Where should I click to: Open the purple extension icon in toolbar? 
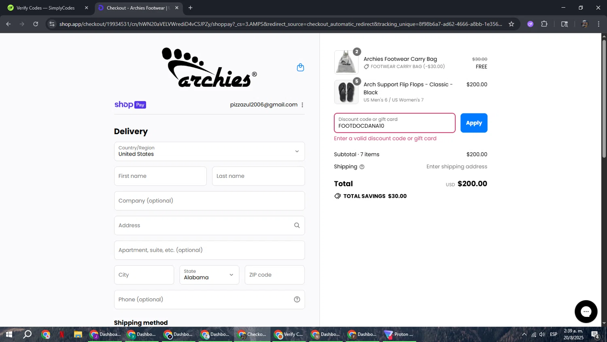[530, 24]
